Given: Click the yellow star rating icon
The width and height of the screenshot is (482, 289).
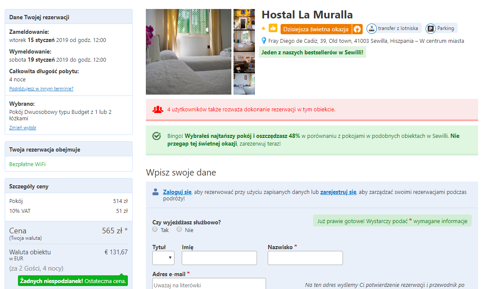Looking at the screenshot, I should tap(263, 29).
